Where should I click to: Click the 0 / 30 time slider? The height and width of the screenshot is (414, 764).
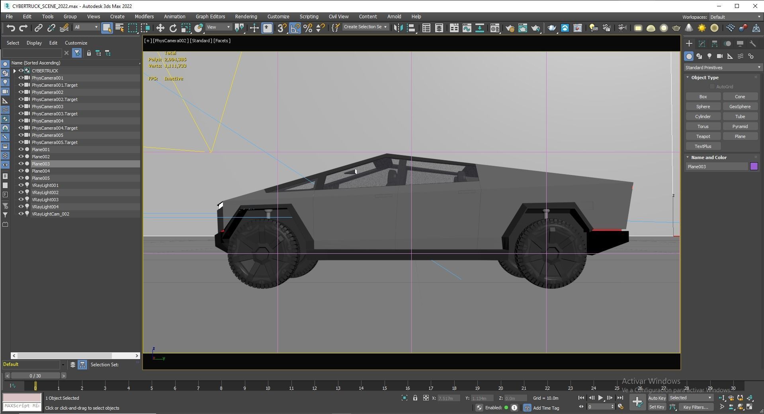pos(35,376)
